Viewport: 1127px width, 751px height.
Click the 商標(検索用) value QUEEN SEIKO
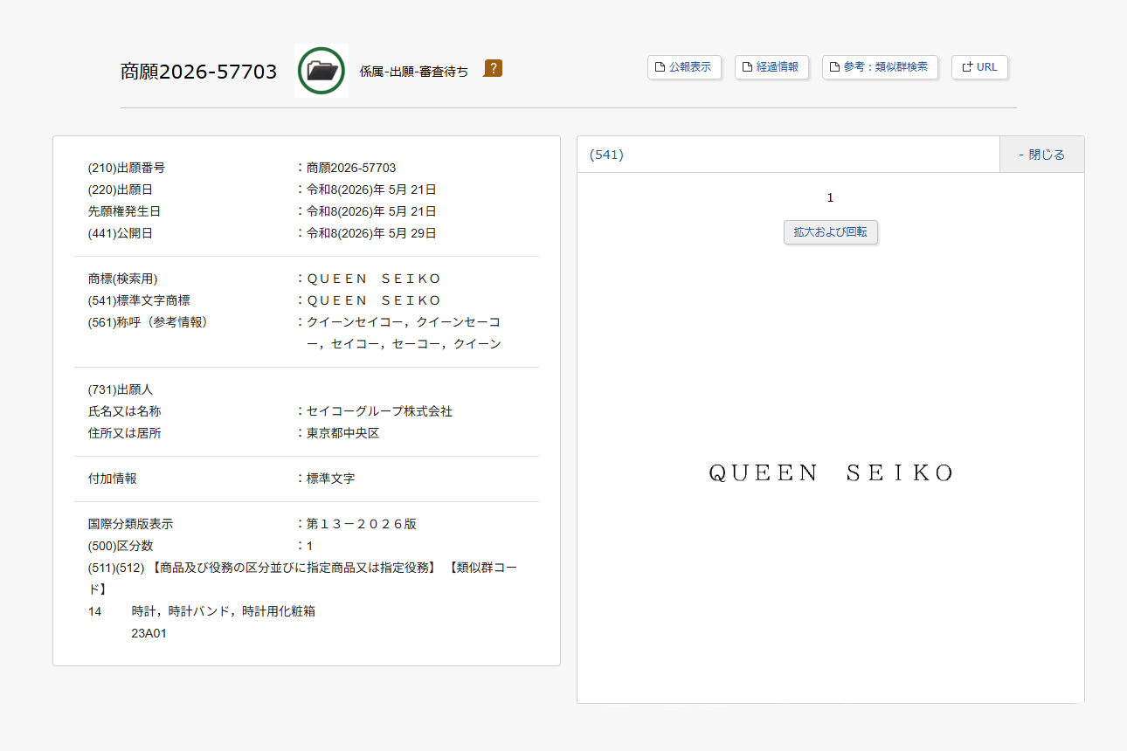(374, 279)
